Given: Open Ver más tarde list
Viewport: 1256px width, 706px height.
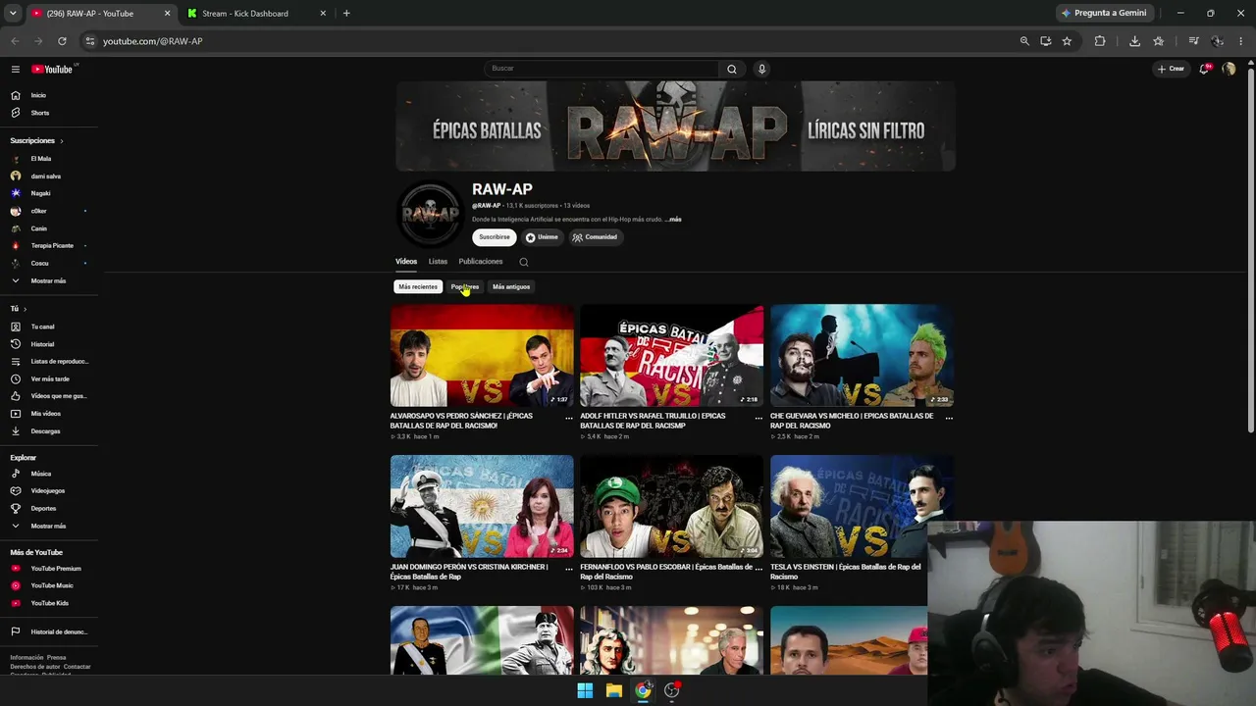Looking at the screenshot, I should (x=49, y=378).
